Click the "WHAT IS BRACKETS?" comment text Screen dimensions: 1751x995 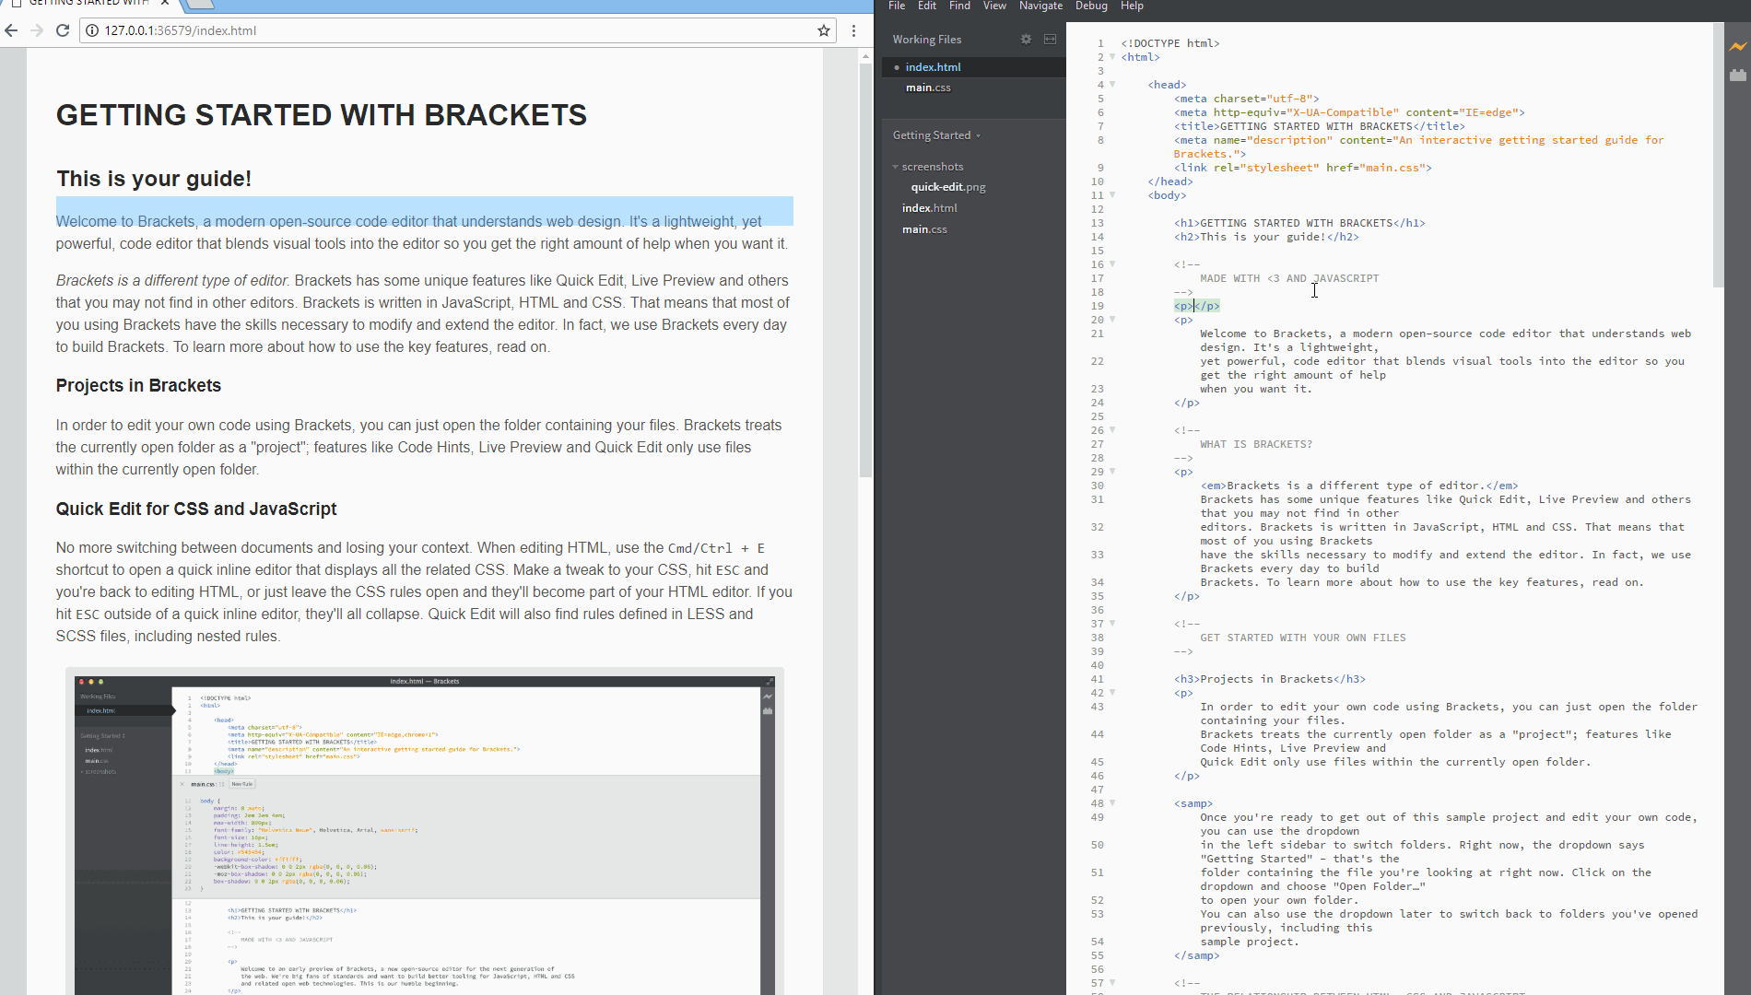[x=1256, y=444]
